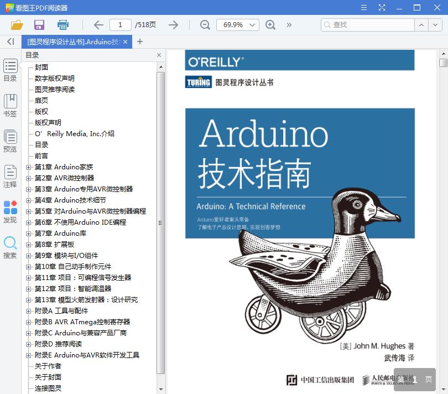Open the 预览 thumbnails panel

11,141
